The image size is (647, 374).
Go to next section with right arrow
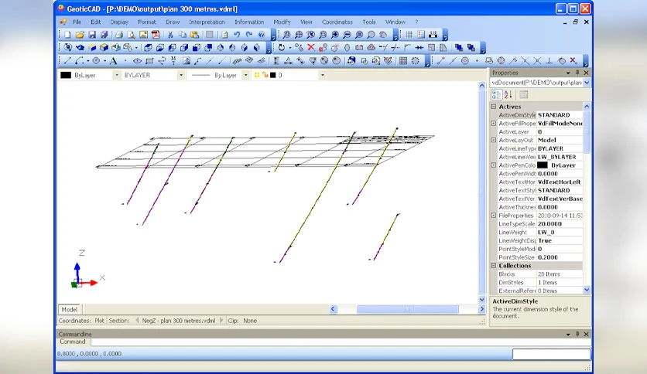221,321
